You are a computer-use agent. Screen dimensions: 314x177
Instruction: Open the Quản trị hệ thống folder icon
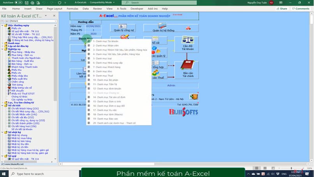click(162, 26)
